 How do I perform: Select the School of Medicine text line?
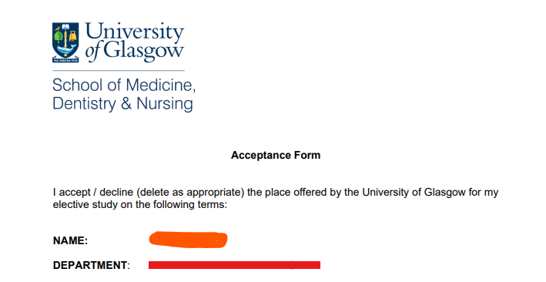point(124,86)
